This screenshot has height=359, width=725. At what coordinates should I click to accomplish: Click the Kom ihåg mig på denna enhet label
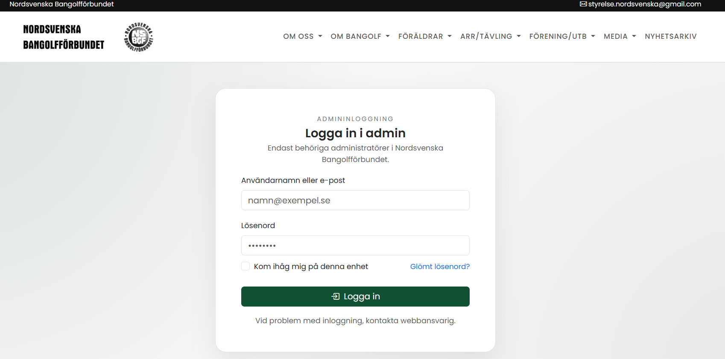311,266
